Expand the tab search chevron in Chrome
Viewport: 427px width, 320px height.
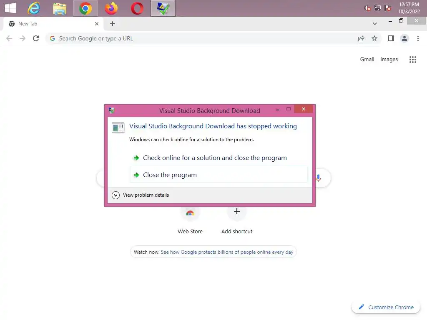point(375,24)
